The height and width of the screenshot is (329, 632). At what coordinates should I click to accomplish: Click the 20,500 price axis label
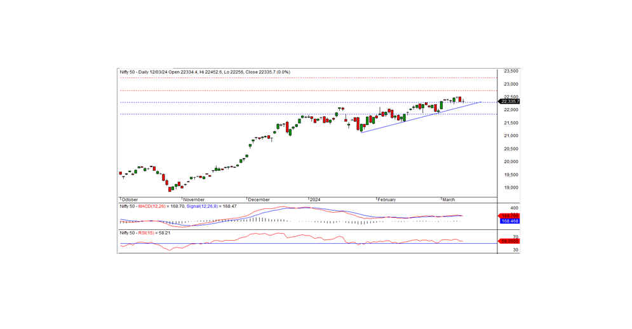click(511, 149)
